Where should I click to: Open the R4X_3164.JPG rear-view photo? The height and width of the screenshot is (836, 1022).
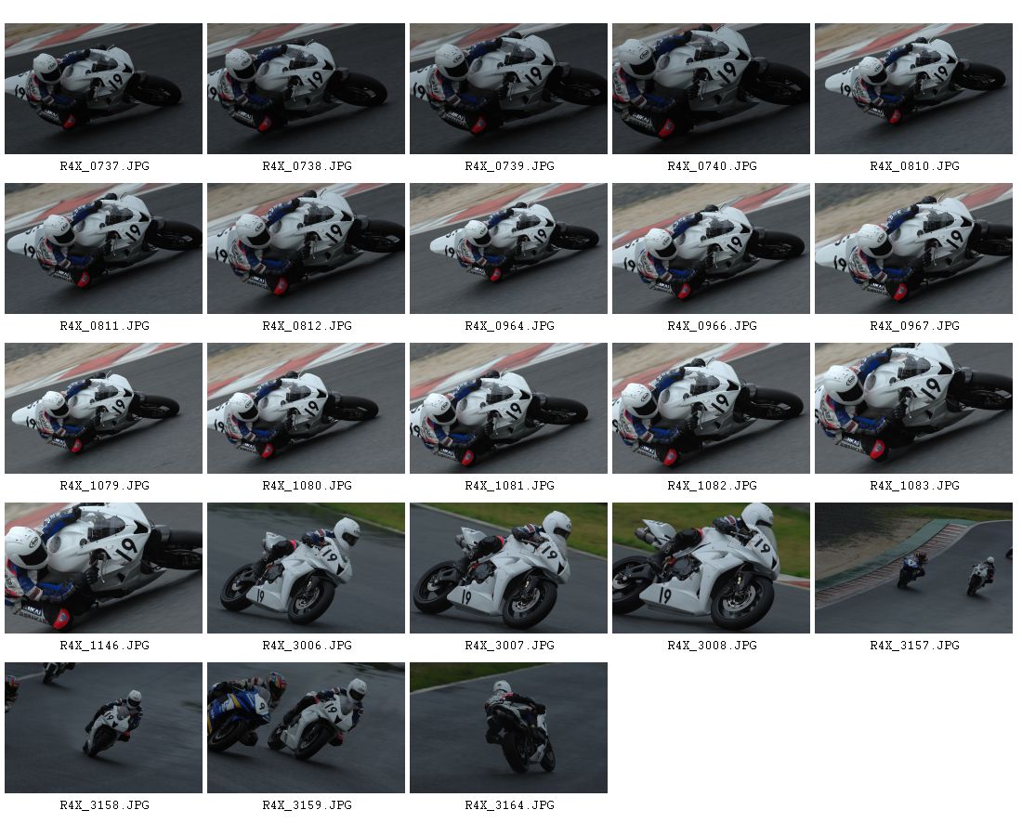pyautogui.click(x=508, y=728)
